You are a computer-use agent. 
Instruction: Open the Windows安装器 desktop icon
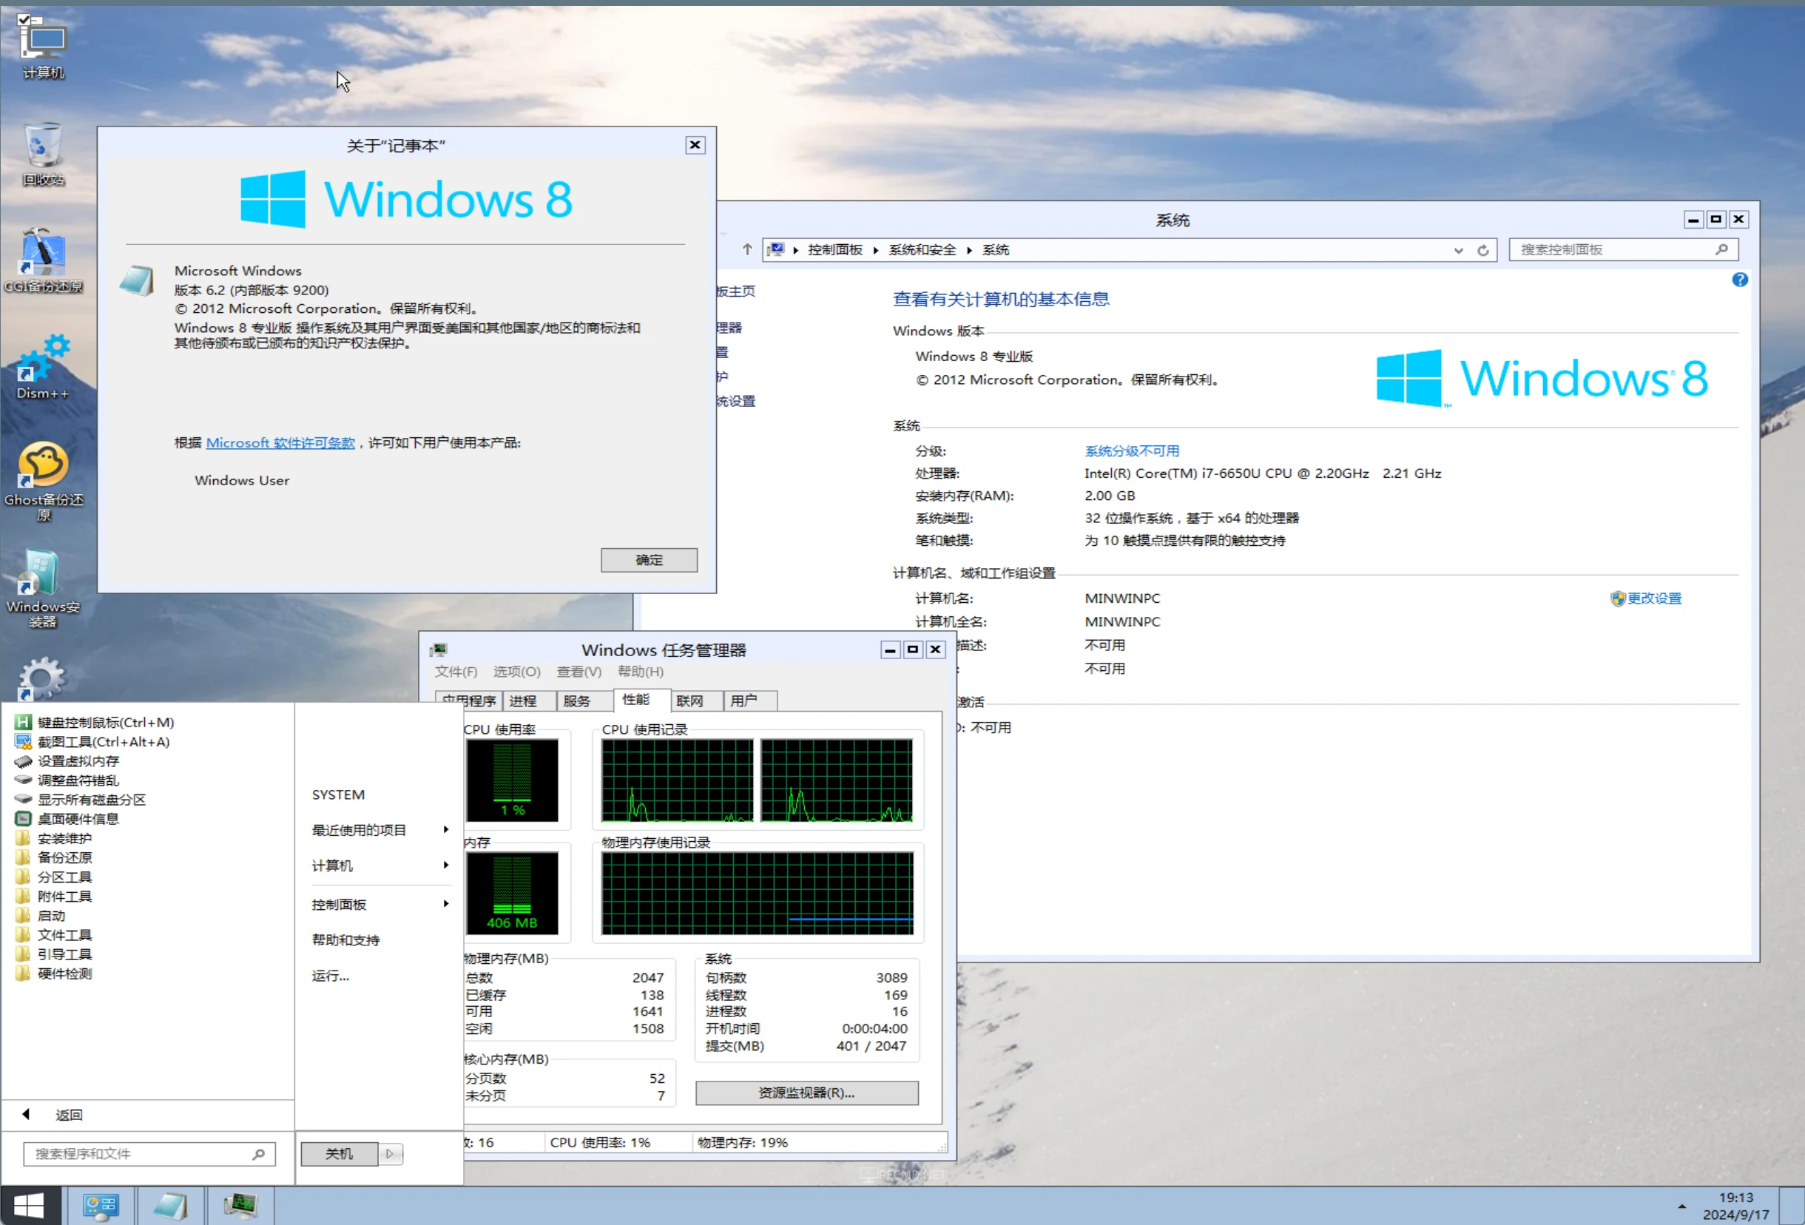click(x=44, y=589)
